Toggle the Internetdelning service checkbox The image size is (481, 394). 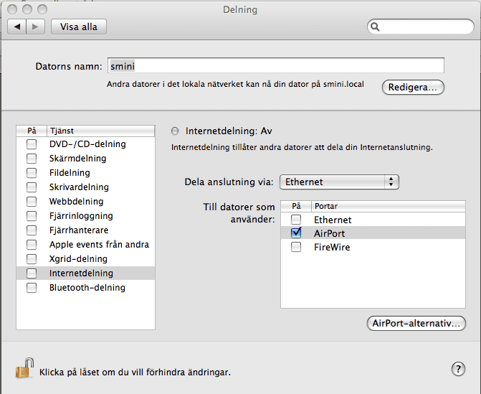32,273
